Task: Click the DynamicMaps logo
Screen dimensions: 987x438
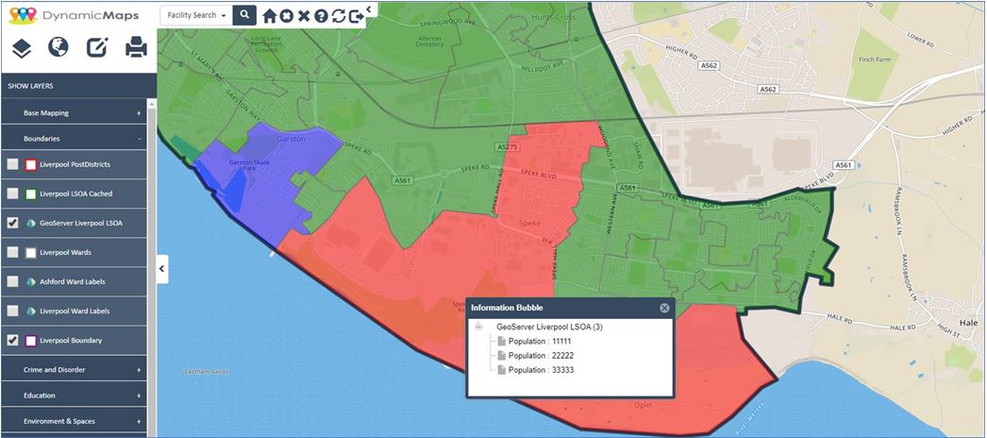Action: [74, 16]
